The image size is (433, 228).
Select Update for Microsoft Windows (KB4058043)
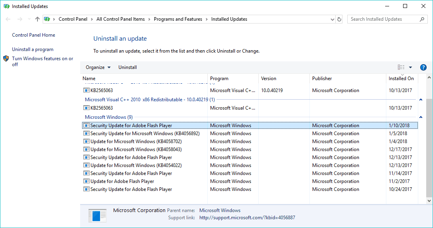point(250,149)
